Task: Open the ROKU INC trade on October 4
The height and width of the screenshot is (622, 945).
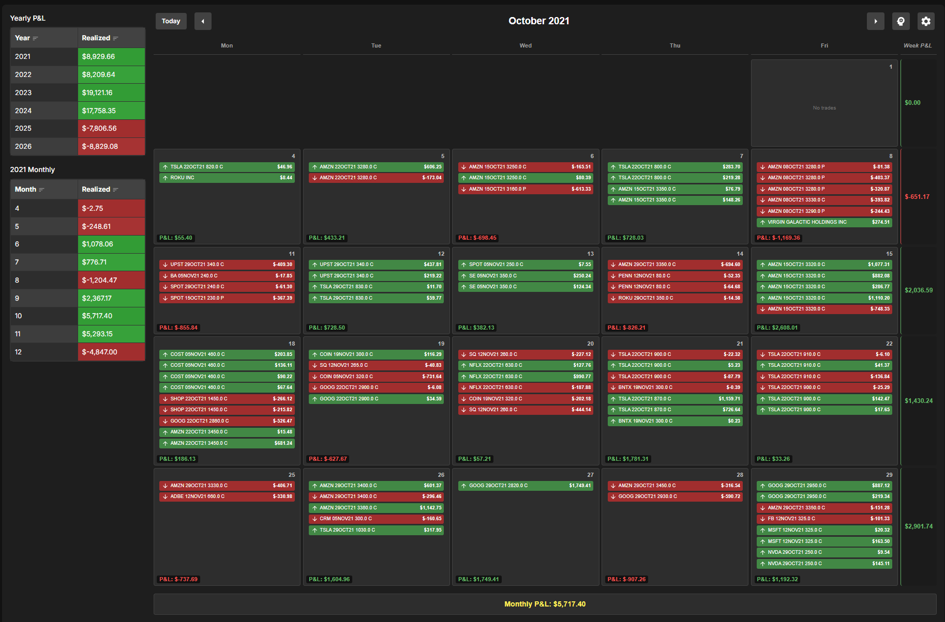Action: tap(227, 178)
